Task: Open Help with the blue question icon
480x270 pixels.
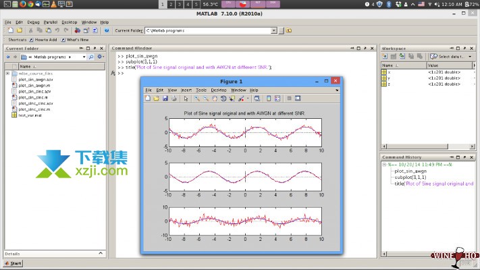Action: pos(107,30)
